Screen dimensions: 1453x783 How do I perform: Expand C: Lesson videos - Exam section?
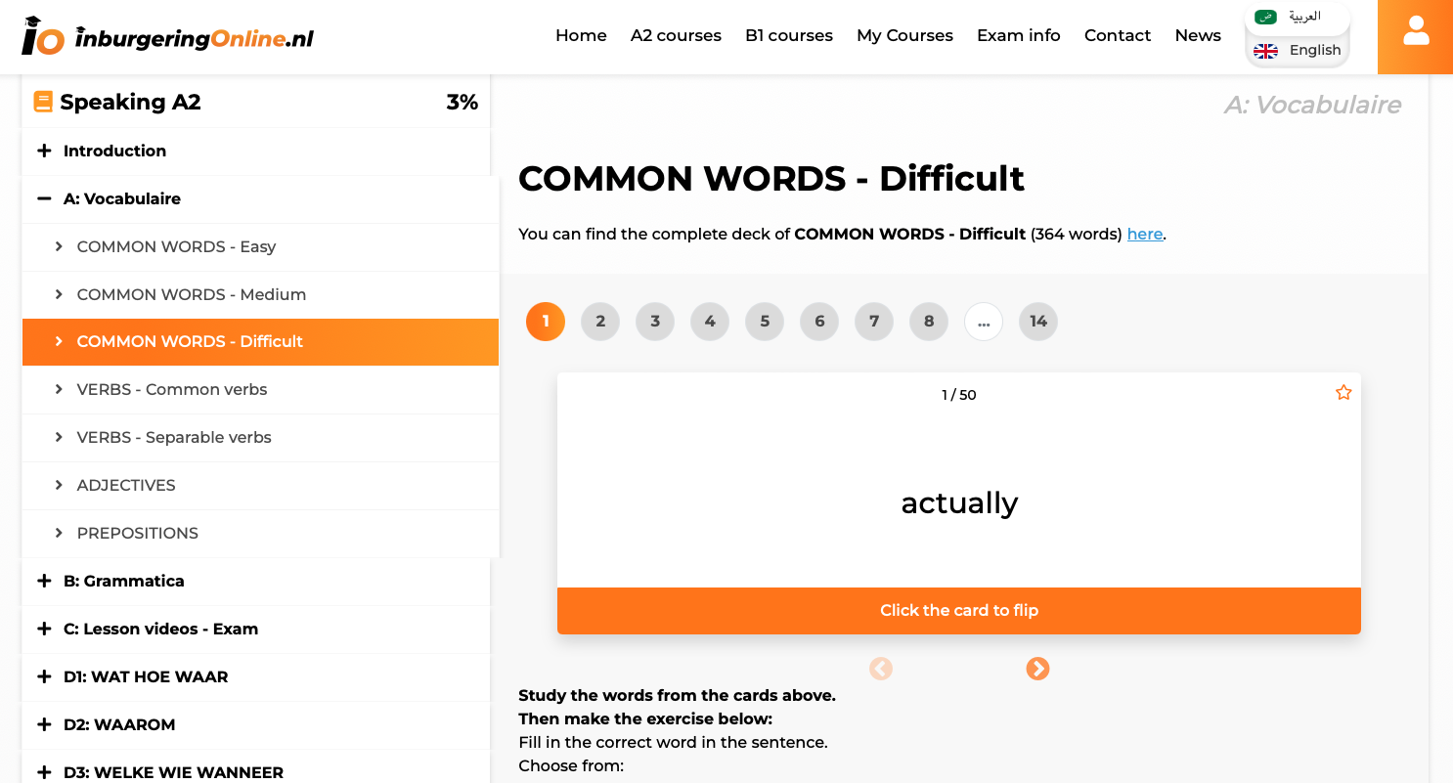coord(44,629)
